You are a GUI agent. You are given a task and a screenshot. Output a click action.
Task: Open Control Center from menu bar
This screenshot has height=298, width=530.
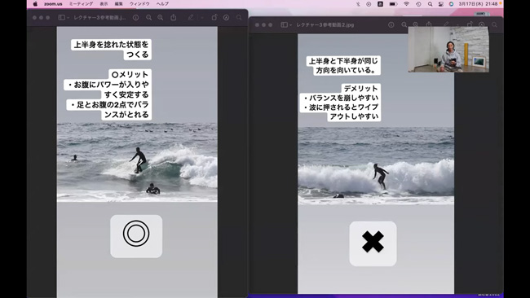tap(441, 4)
